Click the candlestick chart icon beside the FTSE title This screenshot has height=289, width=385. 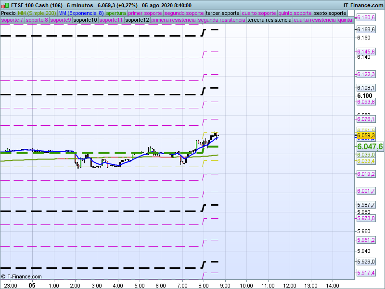click(5, 5)
